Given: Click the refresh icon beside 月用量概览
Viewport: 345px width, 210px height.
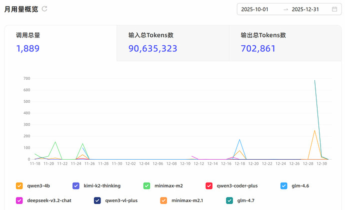Looking at the screenshot, I should [x=44, y=9].
